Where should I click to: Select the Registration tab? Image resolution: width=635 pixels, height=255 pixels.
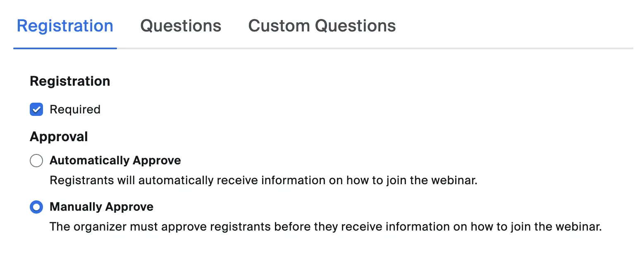[x=65, y=26]
